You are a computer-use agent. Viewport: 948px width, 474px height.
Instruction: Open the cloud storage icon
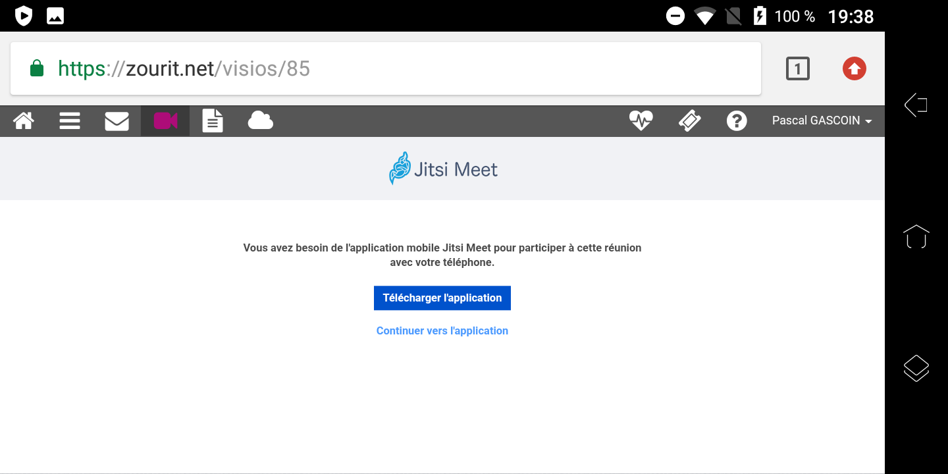[x=260, y=121]
